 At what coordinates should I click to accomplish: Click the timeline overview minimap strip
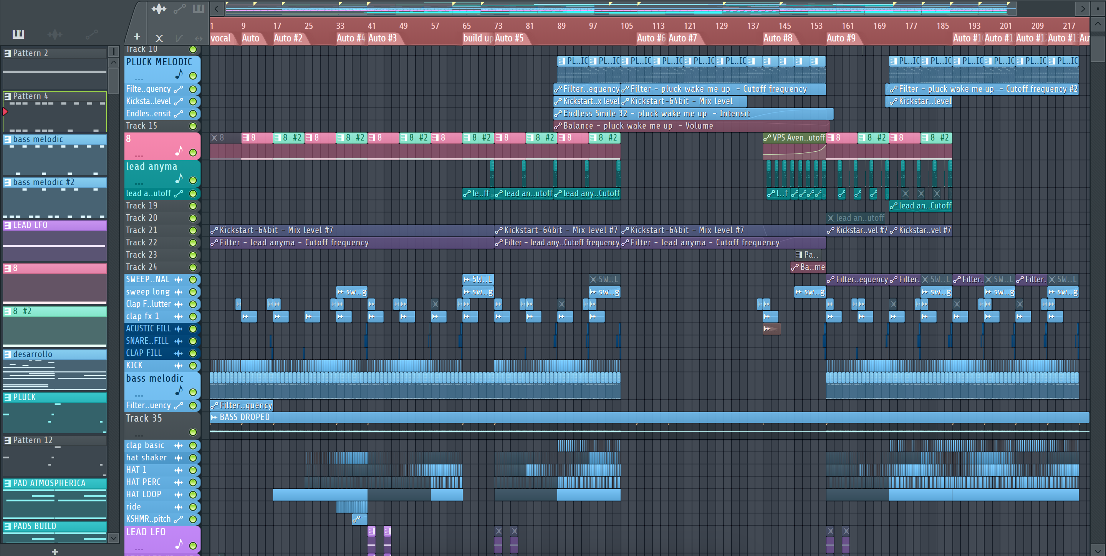click(621, 8)
